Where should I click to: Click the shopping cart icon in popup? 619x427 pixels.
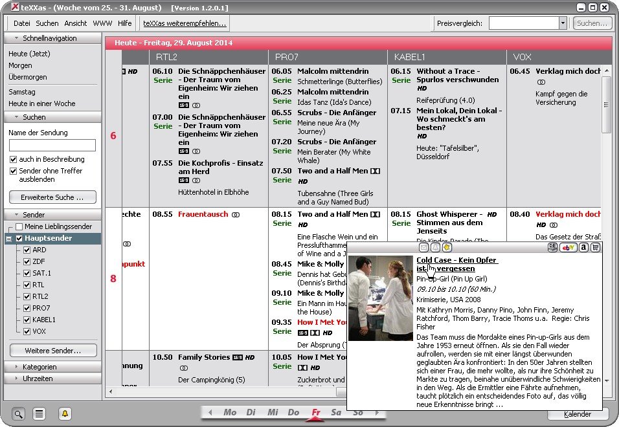click(x=595, y=248)
